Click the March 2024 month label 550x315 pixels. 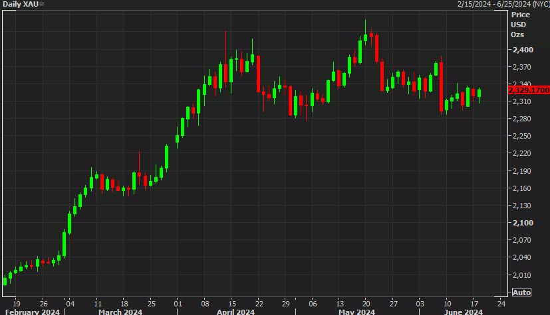click(120, 312)
